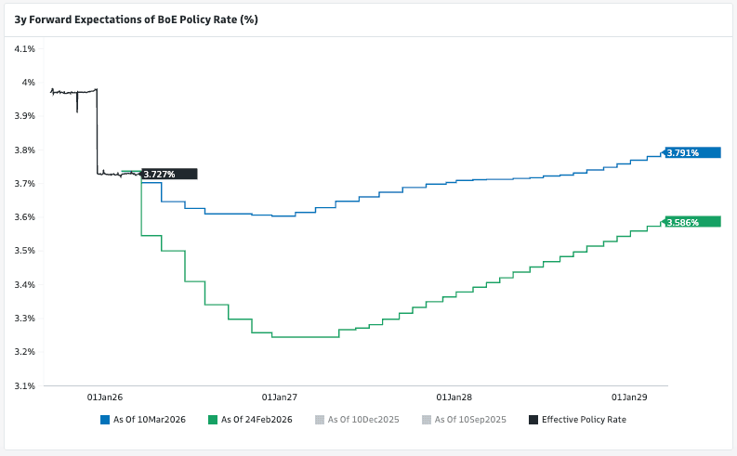Click the 3.1% y-axis tick label
Image resolution: width=737 pixels, height=456 pixels.
[24, 385]
